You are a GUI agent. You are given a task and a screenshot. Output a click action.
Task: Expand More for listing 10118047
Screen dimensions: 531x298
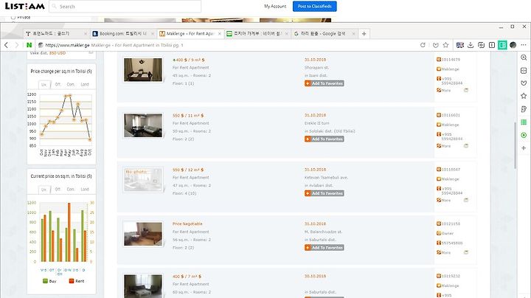coord(444,200)
